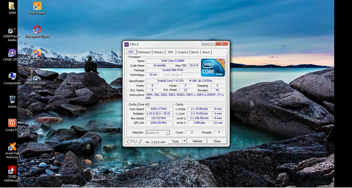
Task: Minimize the CPU-Z window
Action: click(x=205, y=43)
